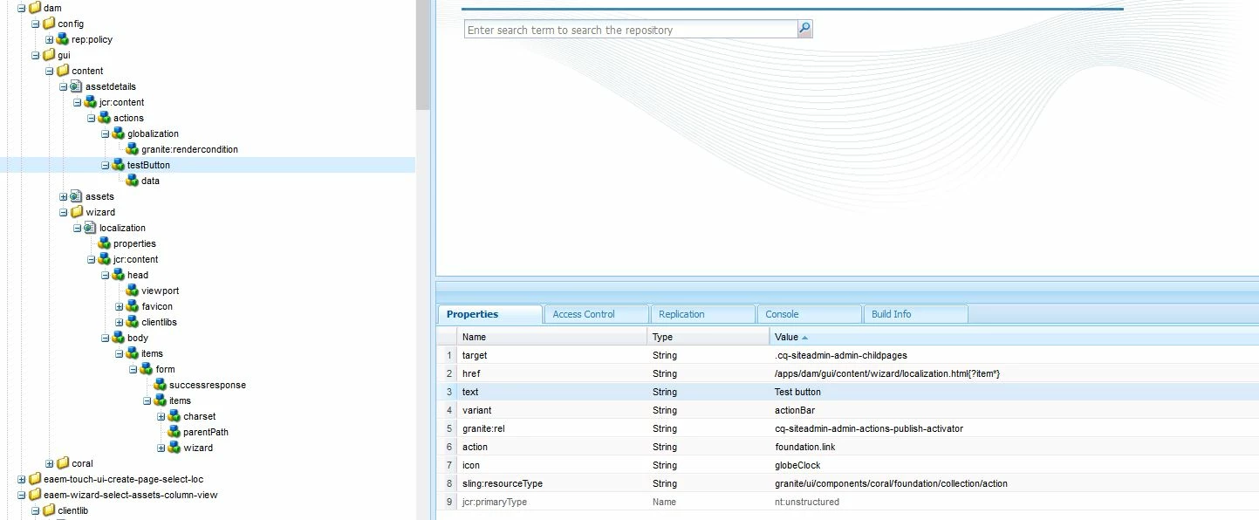The image size is (1259, 520).
Task: Click the clientlibs node icon
Action: (x=133, y=322)
